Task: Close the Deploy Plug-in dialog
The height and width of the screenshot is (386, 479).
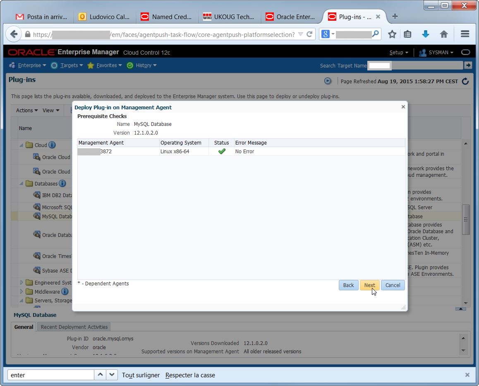Action: [403, 107]
